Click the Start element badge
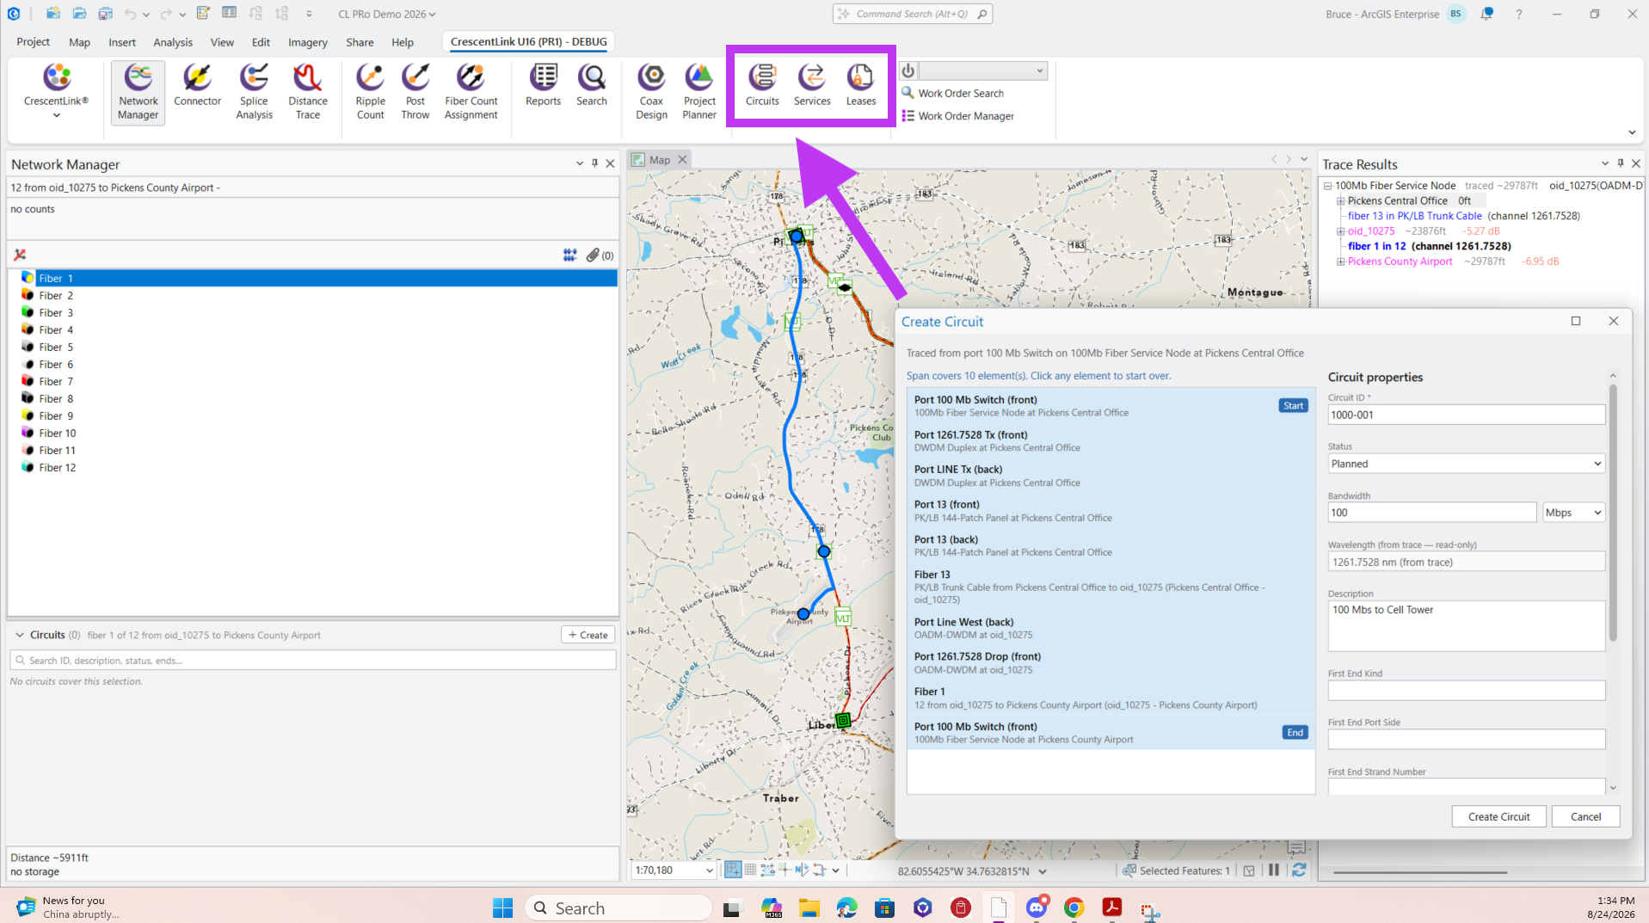1649x923 pixels. [x=1293, y=406]
